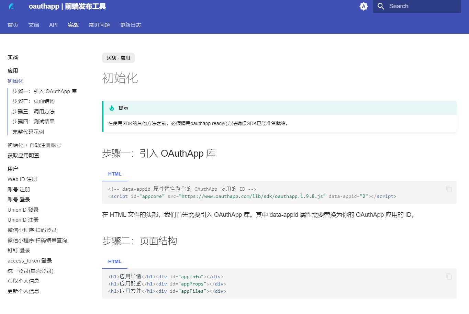Copy the page structure HTML code block

point(449,277)
